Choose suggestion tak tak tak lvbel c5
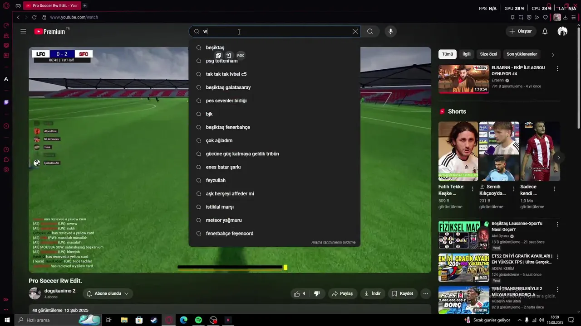Screen dimensions: 581x326 click(x=275, y=74)
